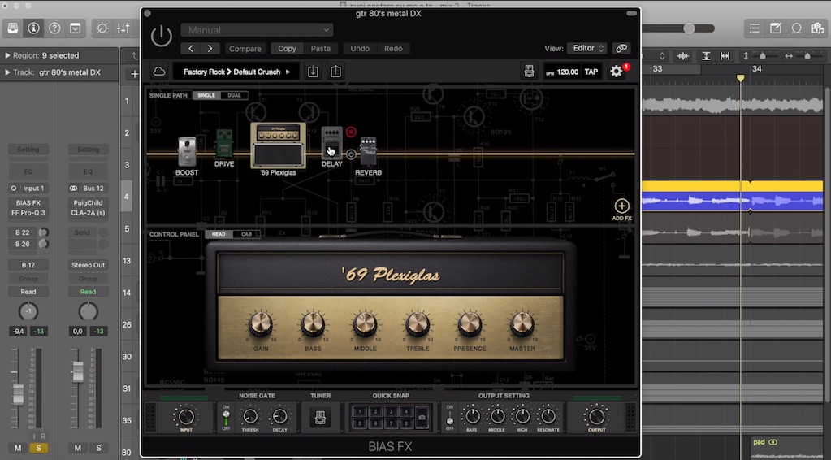Viewport: 831px width, 460px height.
Task: Click the Paste button
Action: click(321, 48)
